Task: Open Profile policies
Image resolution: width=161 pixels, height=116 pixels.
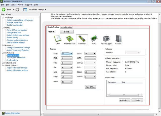Action: tap(12, 60)
